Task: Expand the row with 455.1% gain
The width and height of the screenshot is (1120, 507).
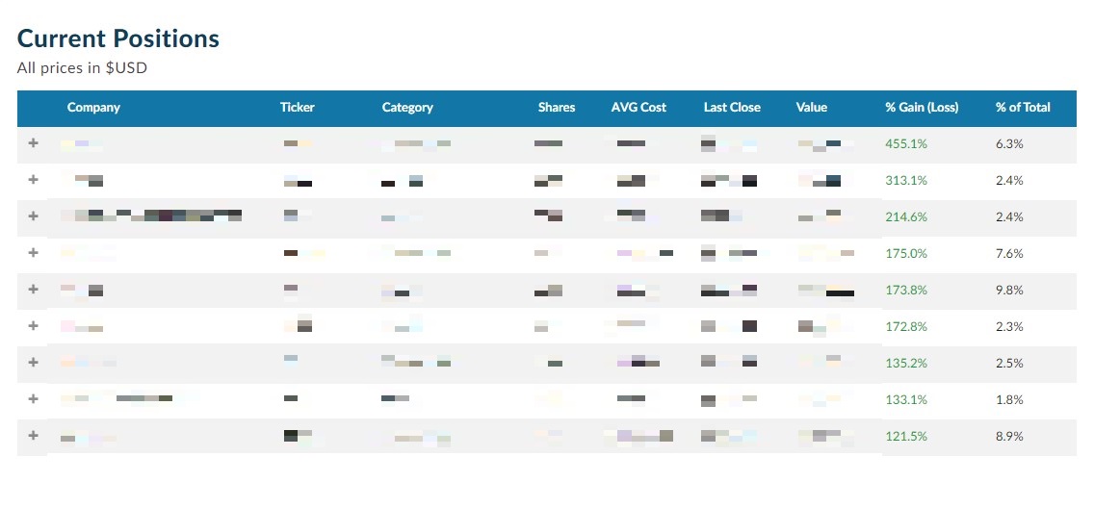Action: click(x=33, y=142)
